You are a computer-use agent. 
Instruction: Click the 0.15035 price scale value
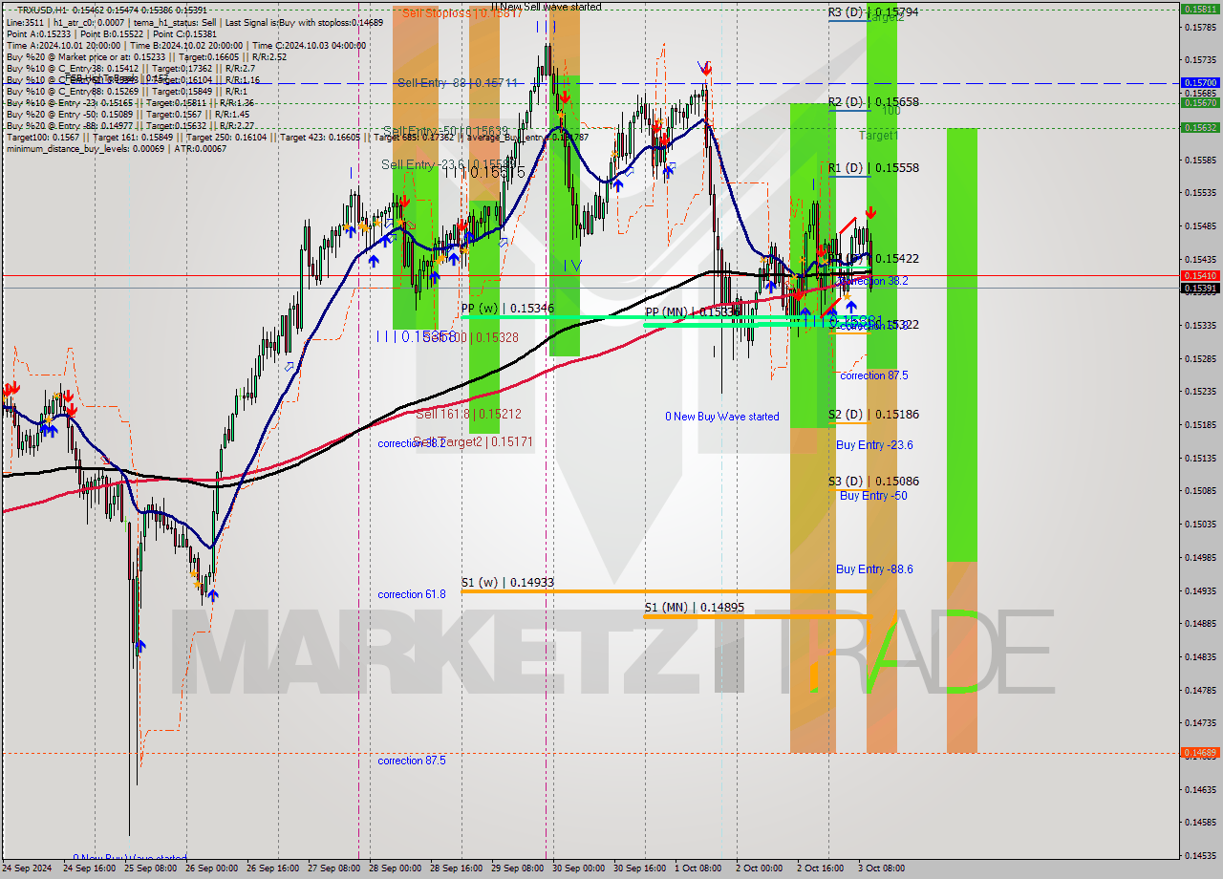pyautogui.click(x=1200, y=524)
